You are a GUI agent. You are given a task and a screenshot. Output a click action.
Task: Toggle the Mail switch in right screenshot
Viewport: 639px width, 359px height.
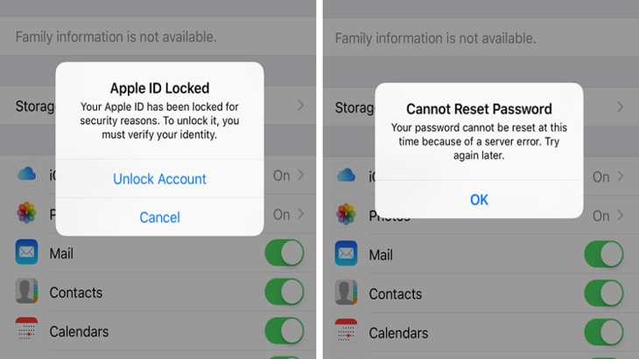click(604, 254)
